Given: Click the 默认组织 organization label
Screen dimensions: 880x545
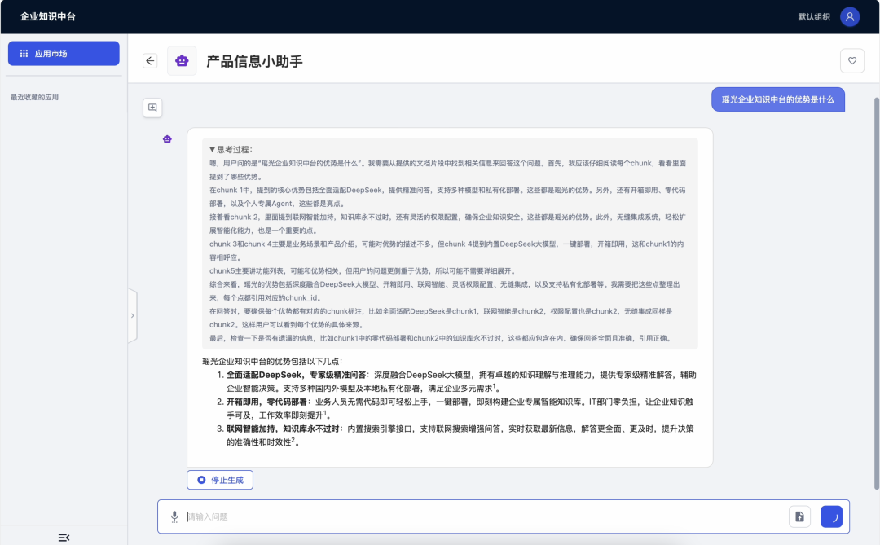Looking at the screenshot, I should coord(814,17).
